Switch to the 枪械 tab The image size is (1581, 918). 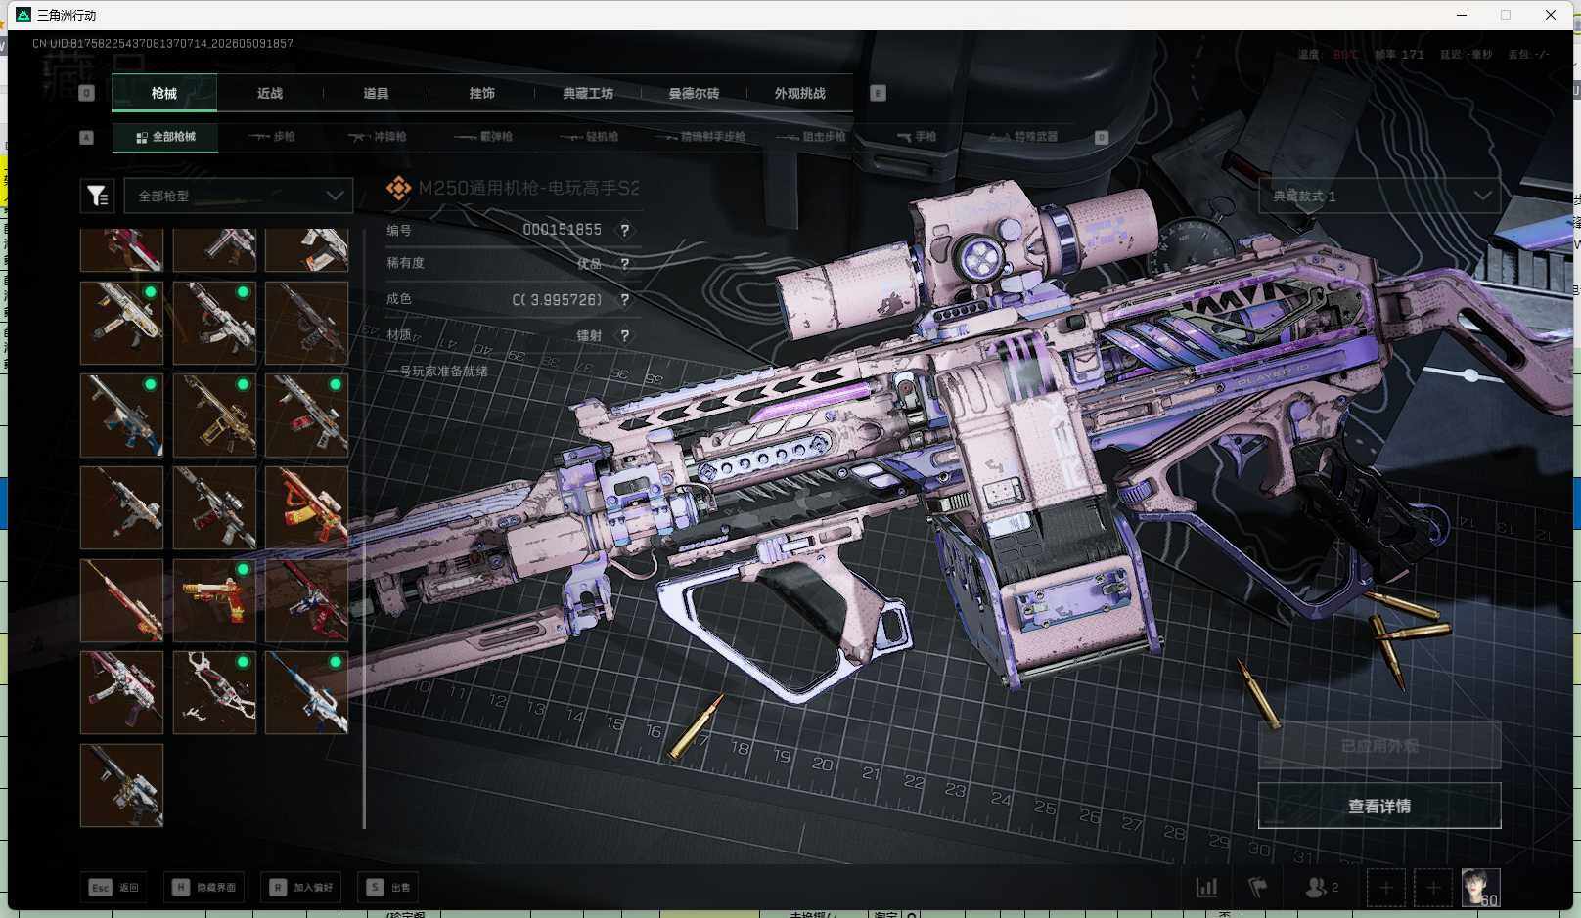pyautogui.click(x=164, y=93)
